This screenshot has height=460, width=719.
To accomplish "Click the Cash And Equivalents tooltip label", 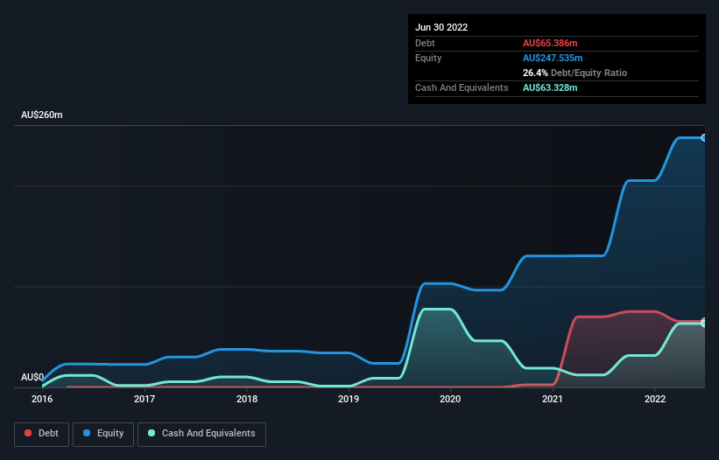I will pyautogui.click(x=462, y=87).
